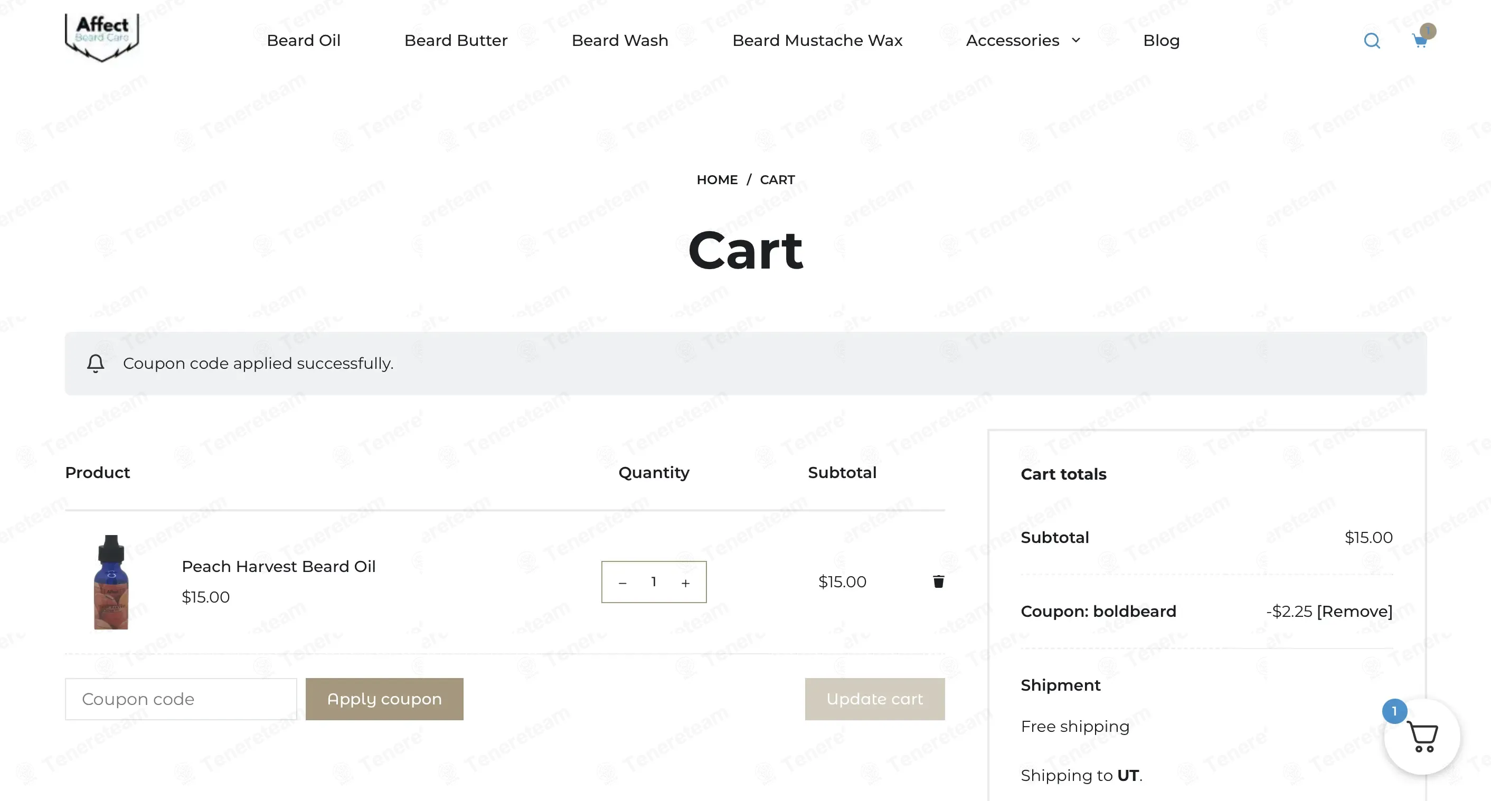The image size is (1491, 801).
Task: Click the Apply coupon button
Action: [384, 699]
